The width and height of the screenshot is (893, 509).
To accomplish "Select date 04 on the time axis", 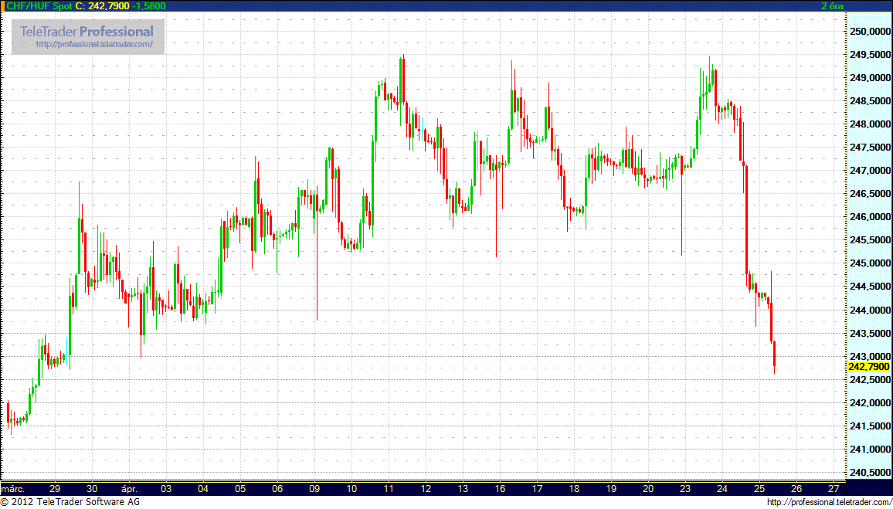I will (203, 489).
